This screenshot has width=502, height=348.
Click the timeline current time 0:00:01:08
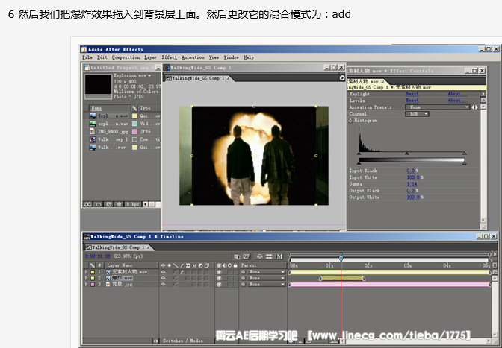point(98,256)
